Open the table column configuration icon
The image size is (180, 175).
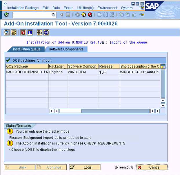point(163,67)
